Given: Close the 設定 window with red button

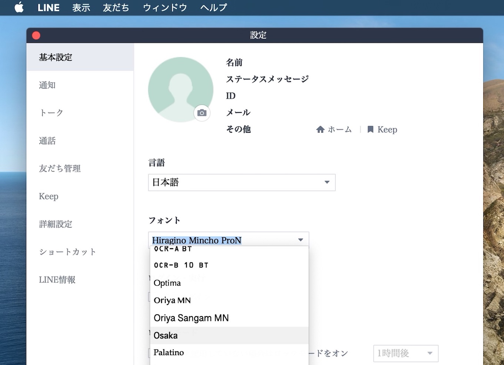Looking at the screenshot, I should (x=36, y=35).
